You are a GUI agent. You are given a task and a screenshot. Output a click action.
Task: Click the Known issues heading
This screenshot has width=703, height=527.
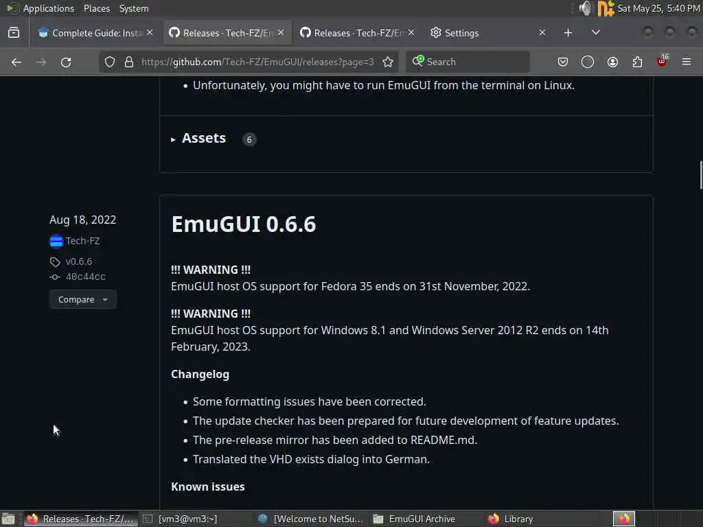pos(208,487)
